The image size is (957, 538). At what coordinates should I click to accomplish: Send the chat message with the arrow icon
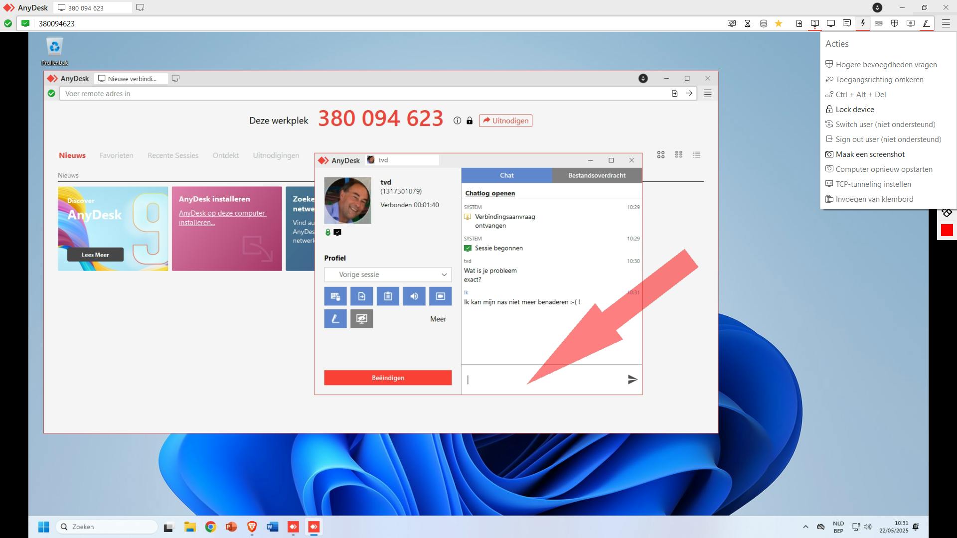(x=632, y=380)
